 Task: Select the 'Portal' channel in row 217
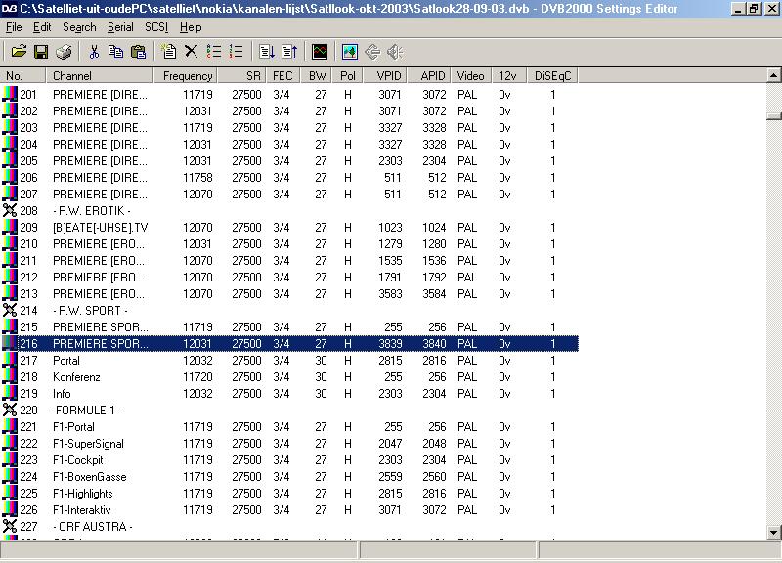[289, 360]
